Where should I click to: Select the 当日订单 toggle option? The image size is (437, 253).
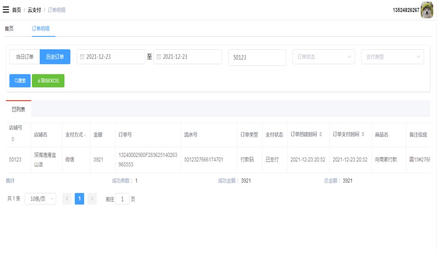(25, 57)
